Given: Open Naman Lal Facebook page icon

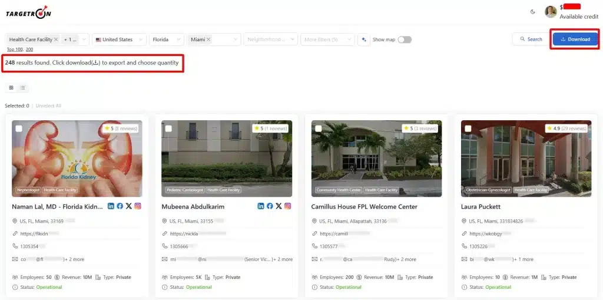Looking at the screenshot, I should click(120, 206).
